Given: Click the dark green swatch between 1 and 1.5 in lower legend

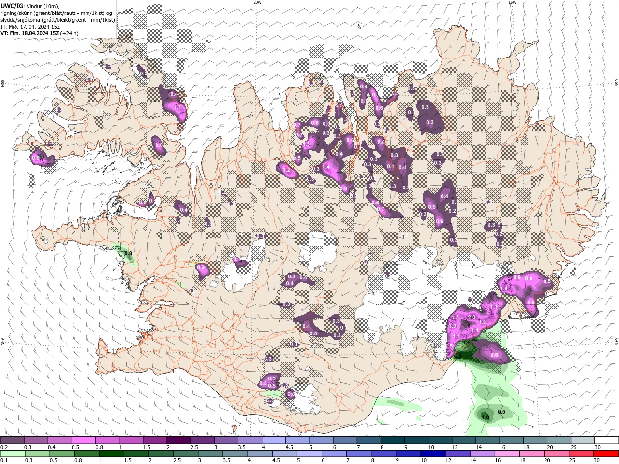Looking at the screenshot, I should pos(112,454).
